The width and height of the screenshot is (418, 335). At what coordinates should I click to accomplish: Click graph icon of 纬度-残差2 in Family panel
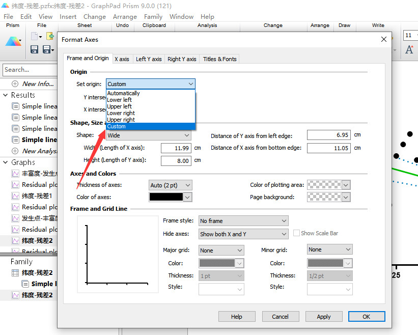(15, 295)
